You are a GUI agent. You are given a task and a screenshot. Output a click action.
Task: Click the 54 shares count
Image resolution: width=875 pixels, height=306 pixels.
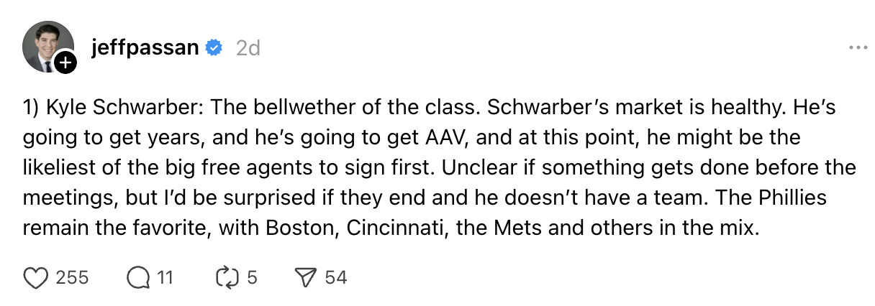[336, 277]
